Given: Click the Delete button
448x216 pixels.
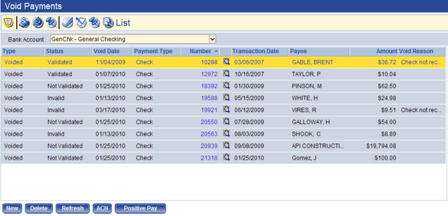Looking at the screenshot, I should point(39,208).
